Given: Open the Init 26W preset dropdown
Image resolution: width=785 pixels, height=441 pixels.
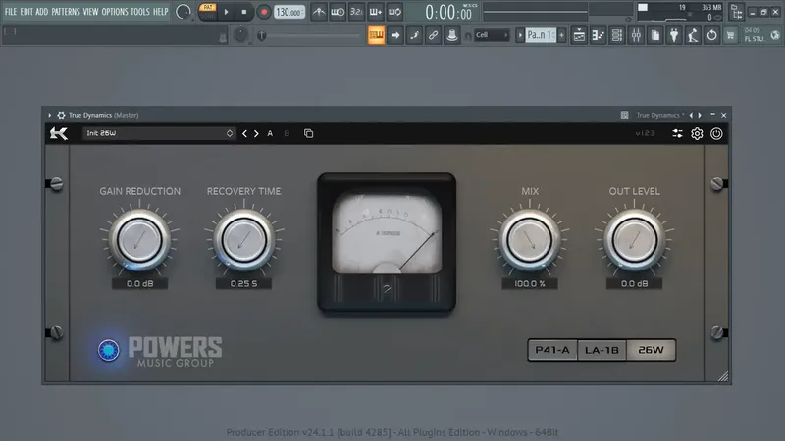Looking at the screenshot, I should pyautogui.click(x=159, y=133).
